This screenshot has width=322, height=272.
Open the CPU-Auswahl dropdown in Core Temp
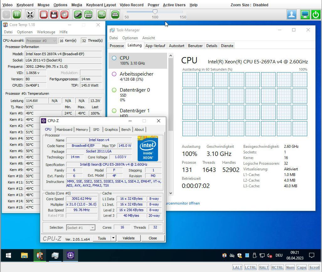pos(41,41)
